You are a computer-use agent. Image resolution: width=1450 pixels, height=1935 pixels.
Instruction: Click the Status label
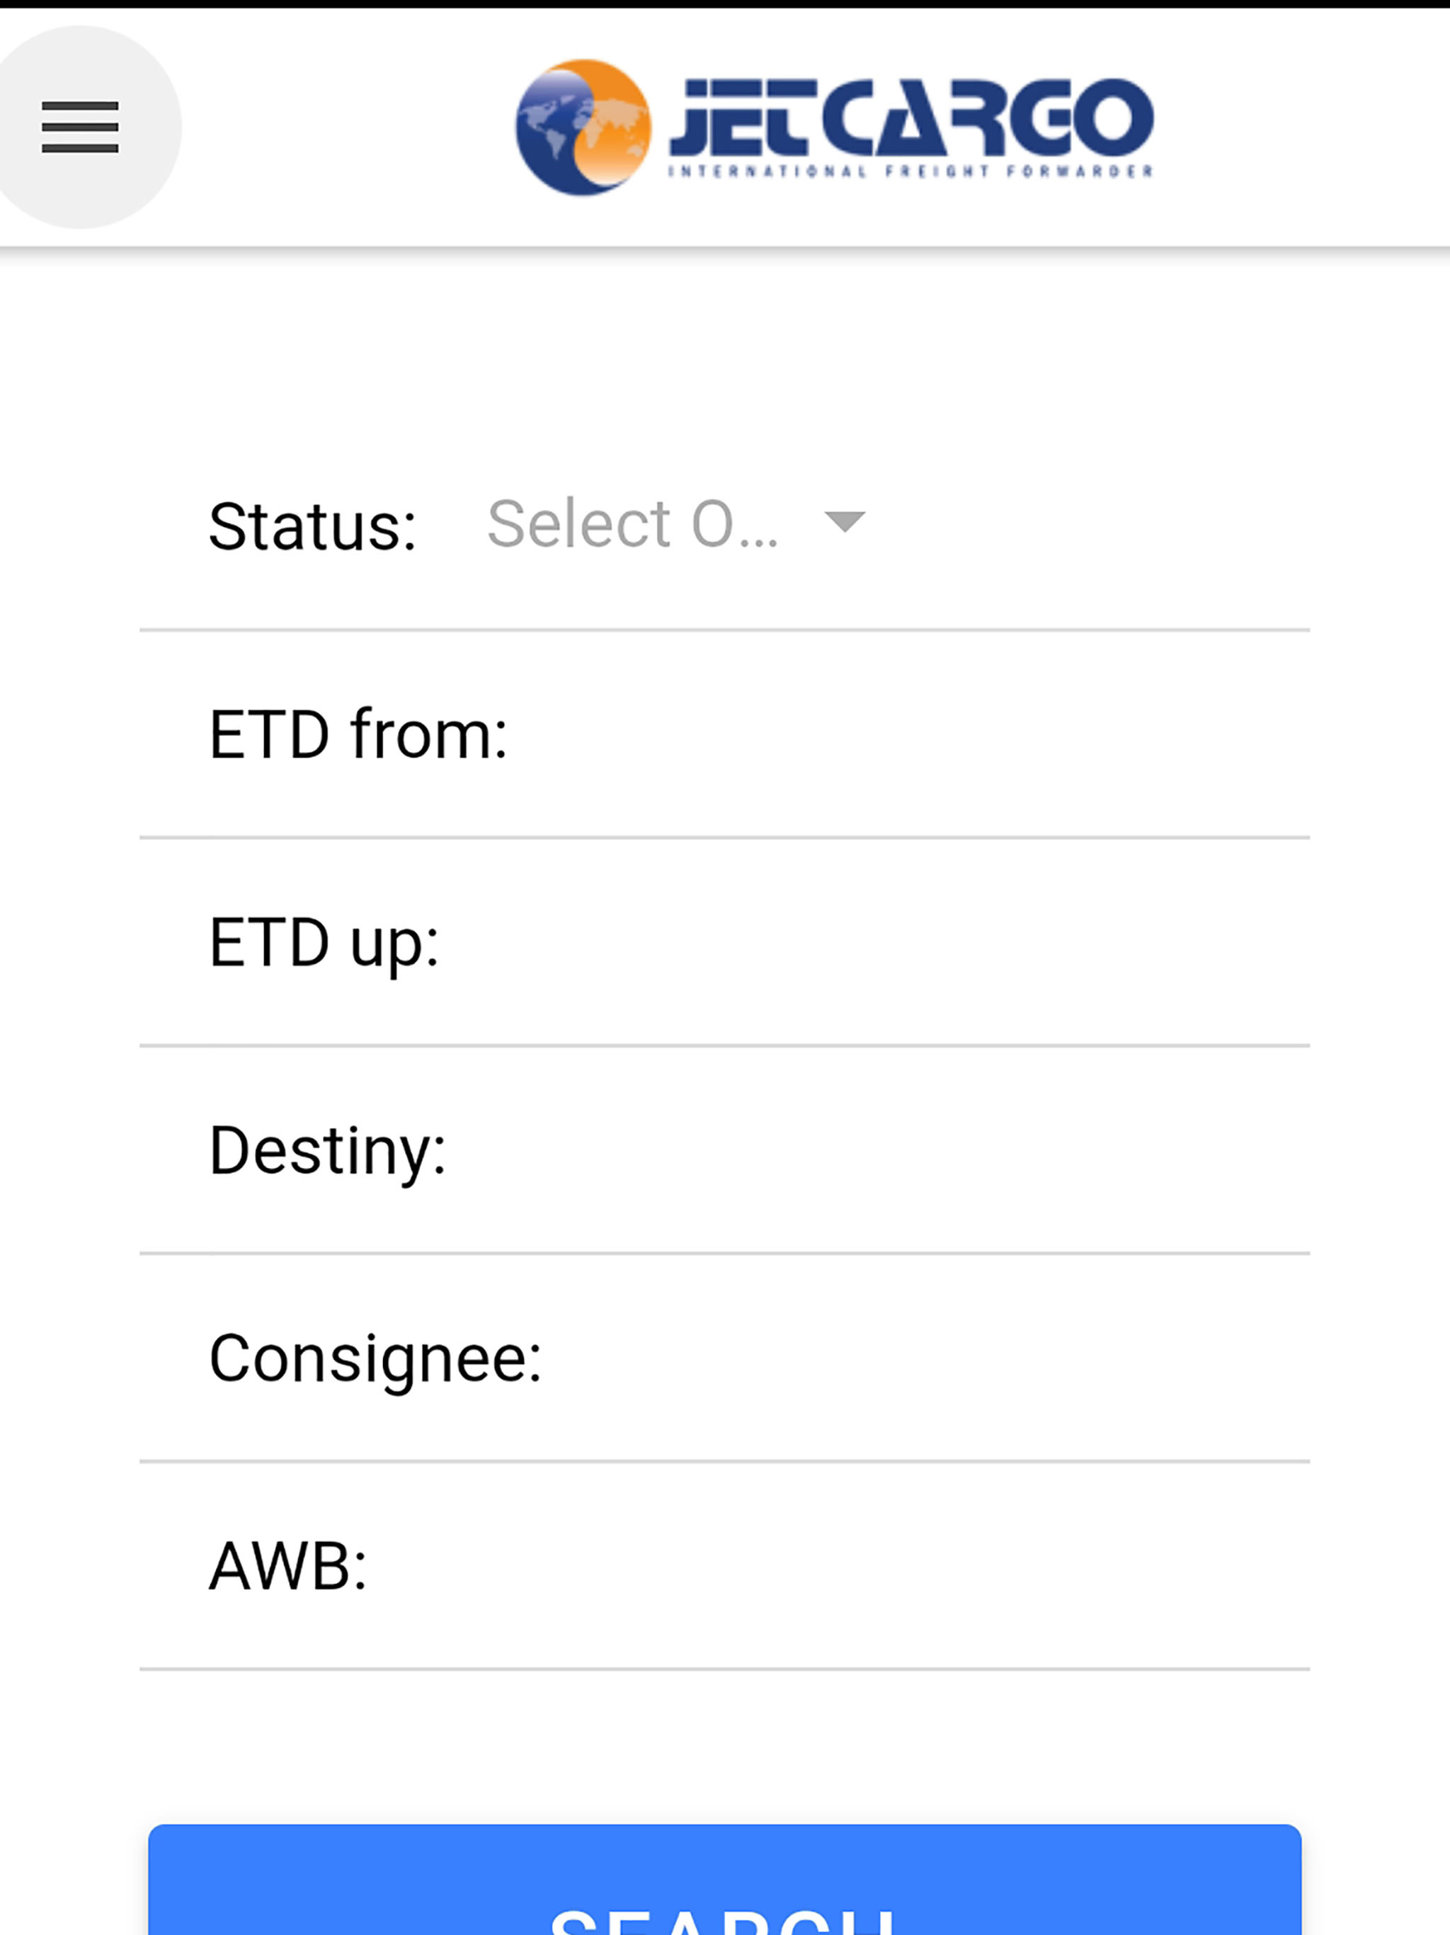312,527
